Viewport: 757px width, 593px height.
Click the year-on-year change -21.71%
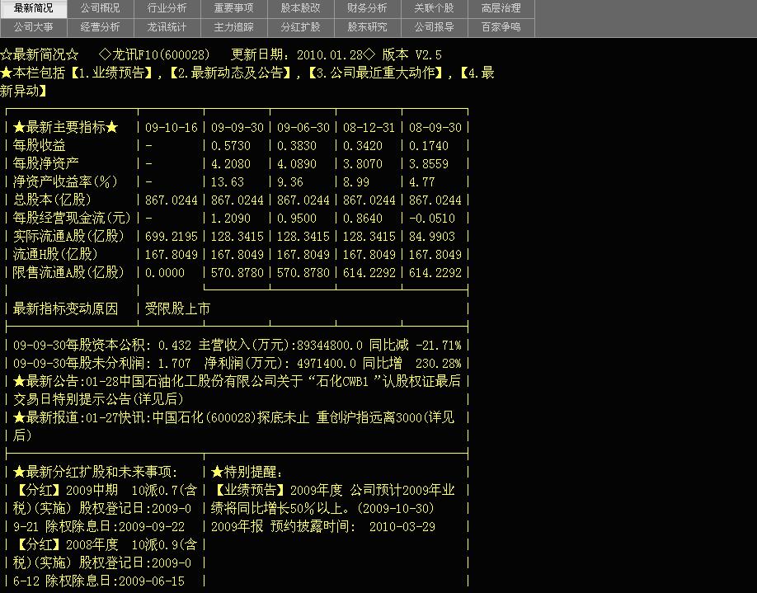439,346
